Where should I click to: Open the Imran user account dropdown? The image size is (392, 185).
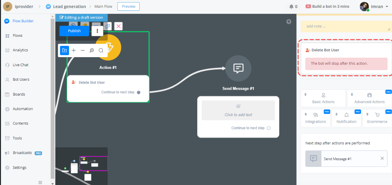(x=374, y=6)
